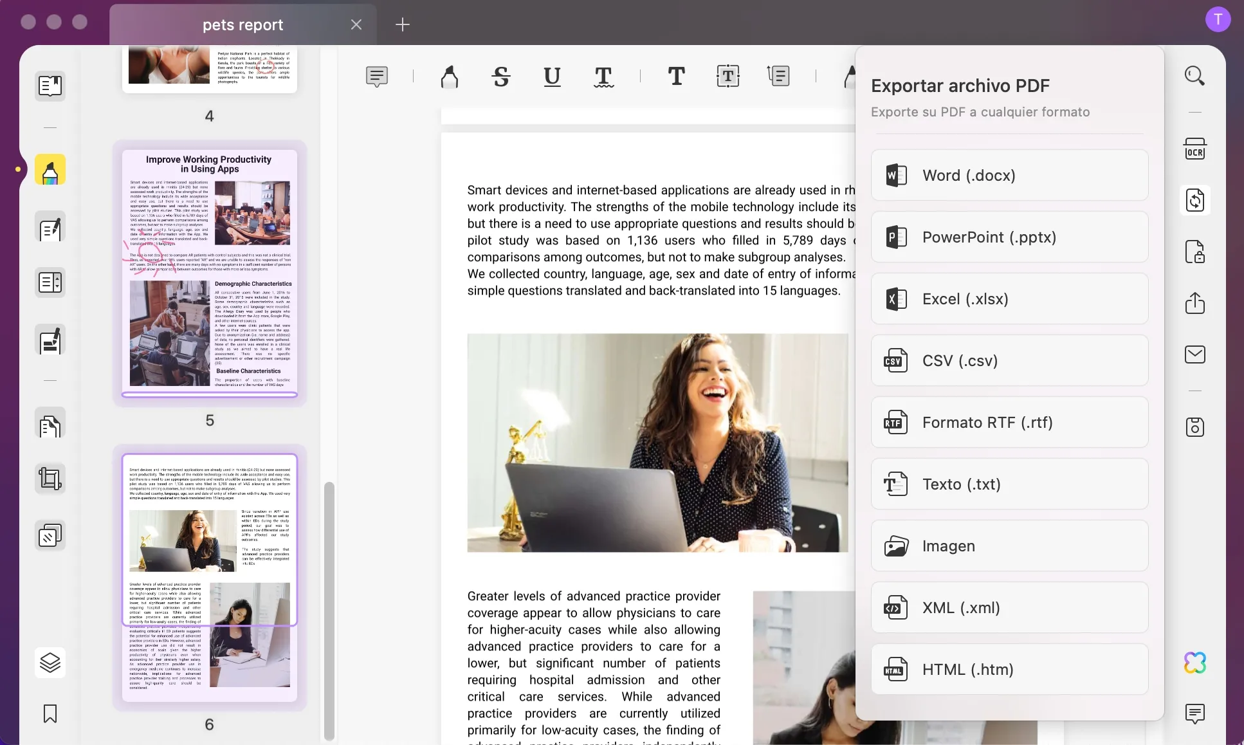Select CSV (.csv) export format

[1010, 360]
